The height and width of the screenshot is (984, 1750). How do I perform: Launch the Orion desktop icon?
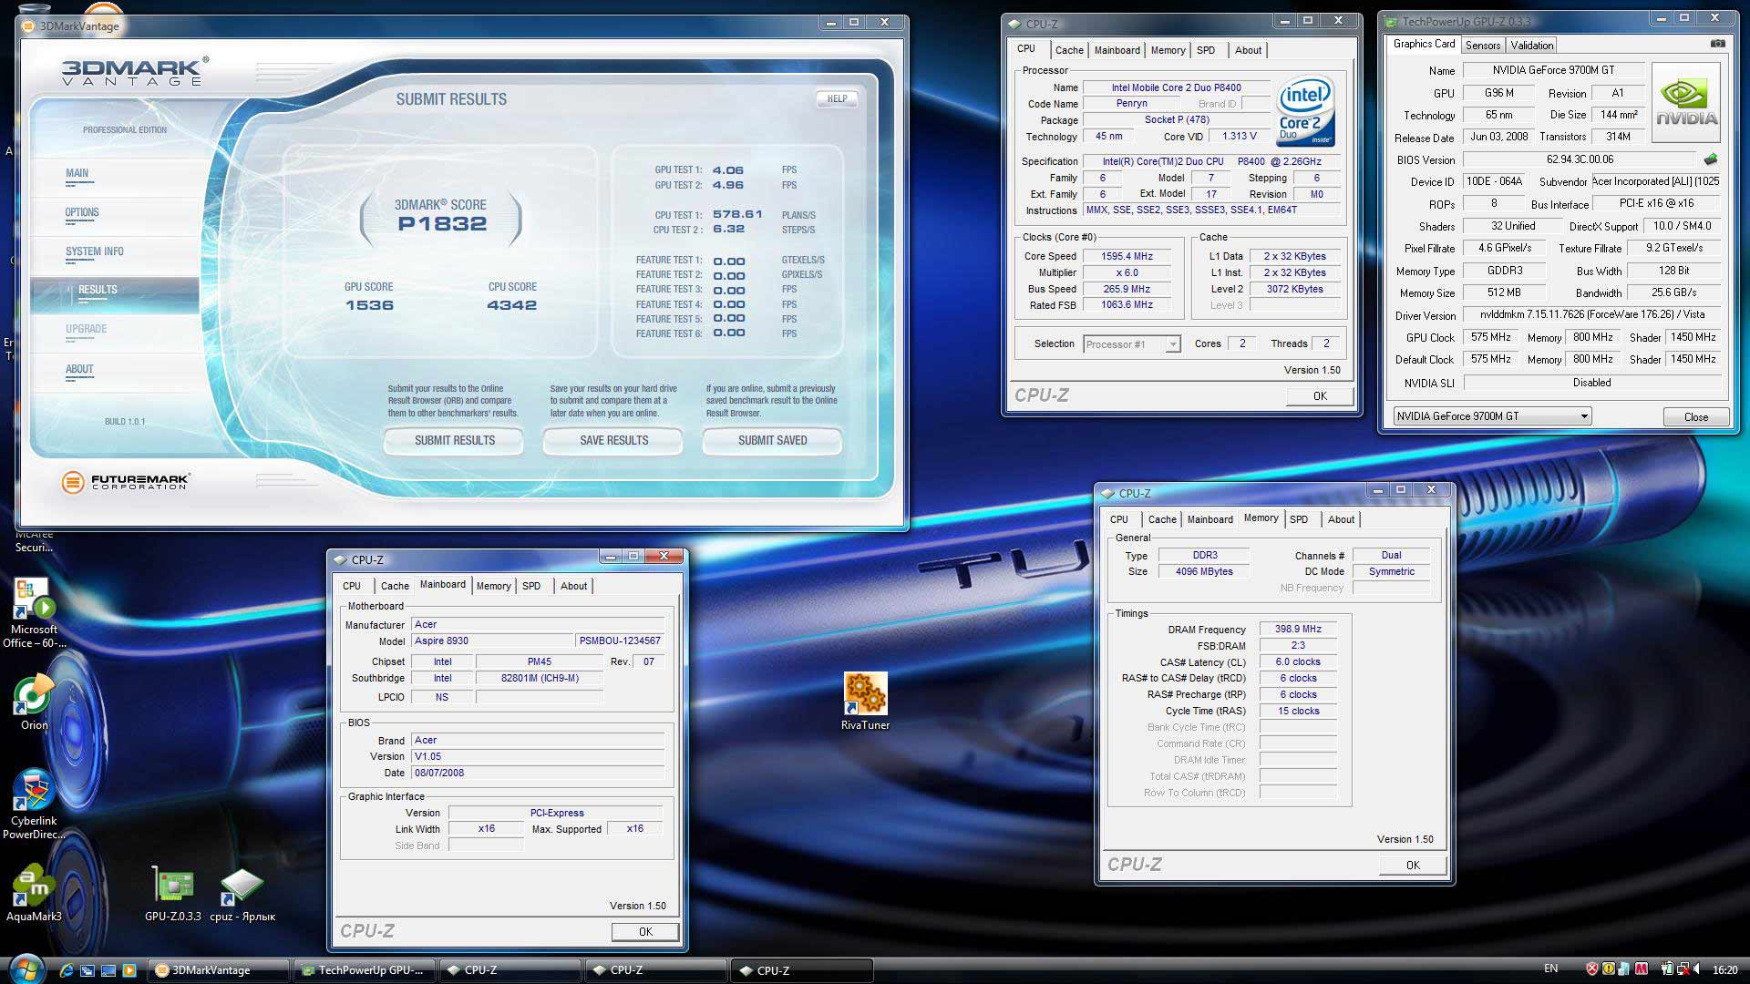tap(34, 703)
